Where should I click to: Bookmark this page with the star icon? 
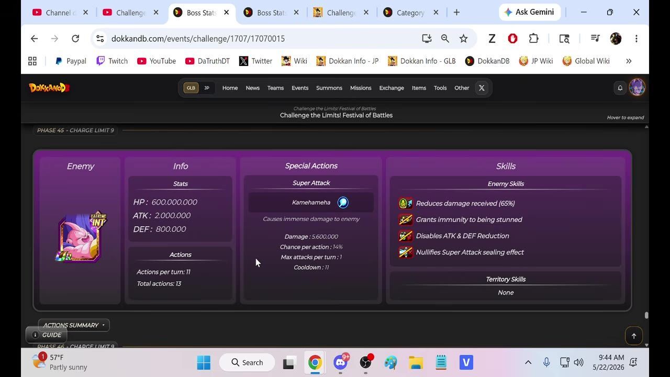[463, 39]
